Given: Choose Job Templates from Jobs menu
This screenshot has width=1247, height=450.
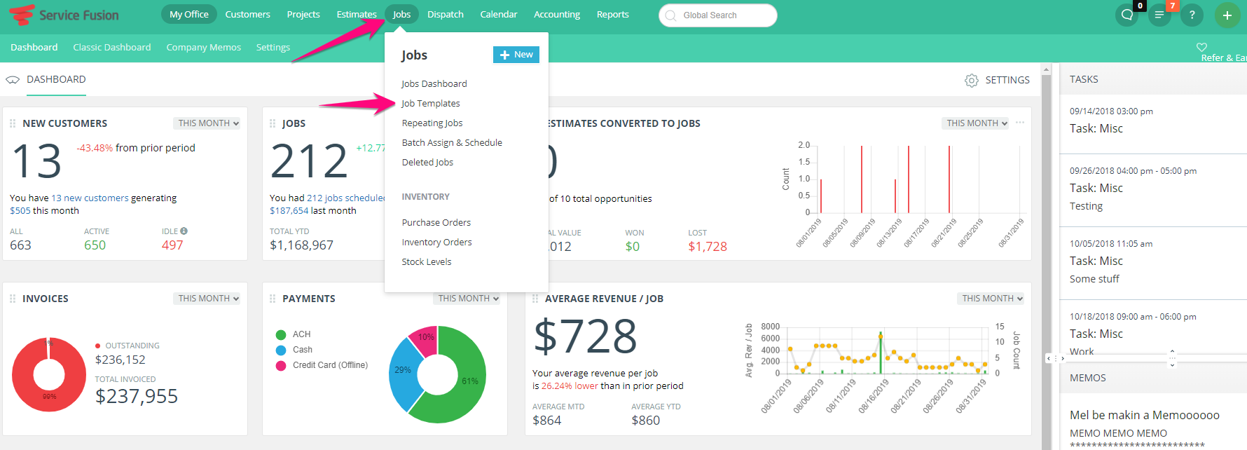Looking at the screenshot, I should coord(431,104).
